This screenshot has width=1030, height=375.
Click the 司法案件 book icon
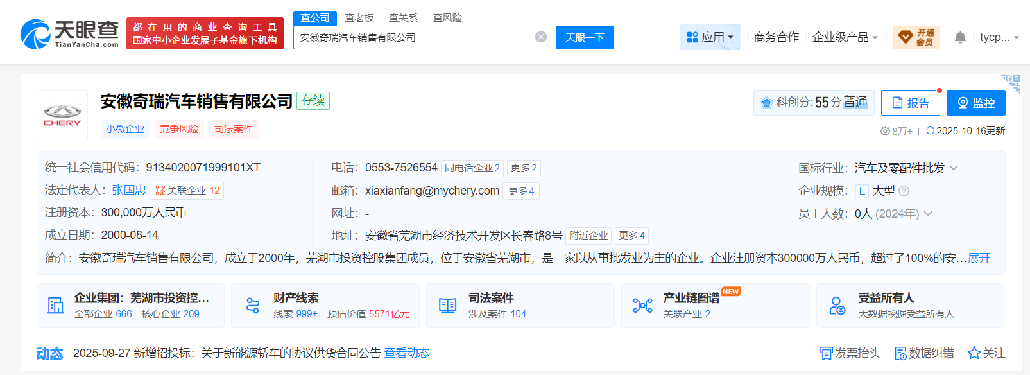[447, 306]
